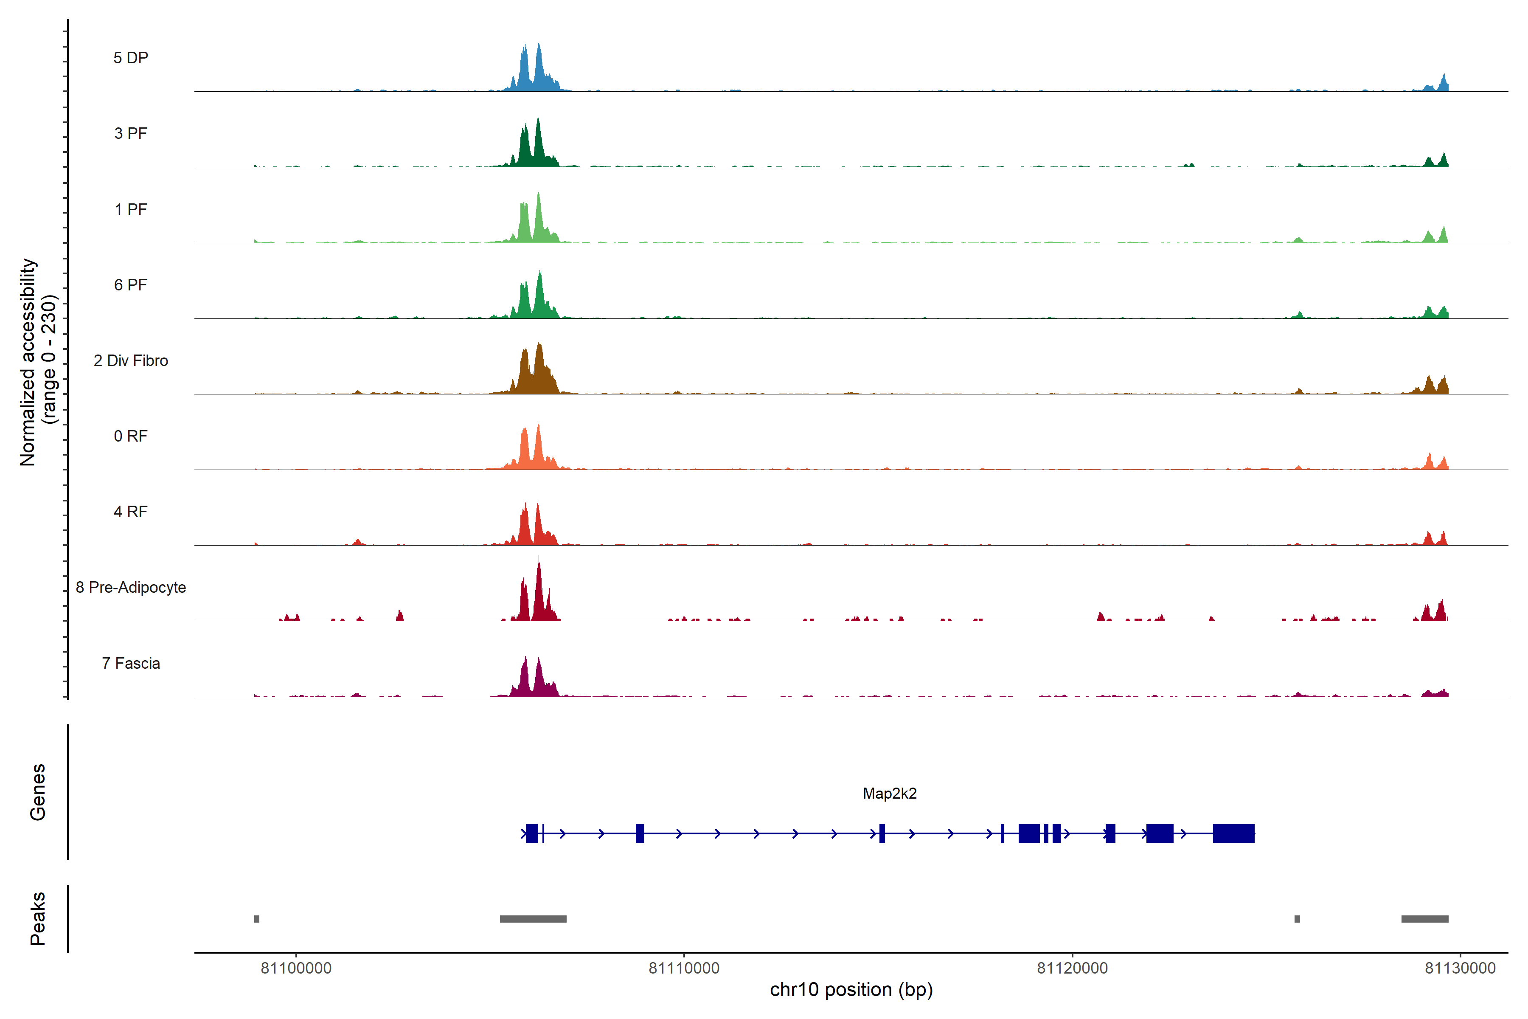Image resolution: width=1528 pixels, height=1019 pixels.
Task: Click the last large Map2k2 exon block
Action: point(1233,833)
